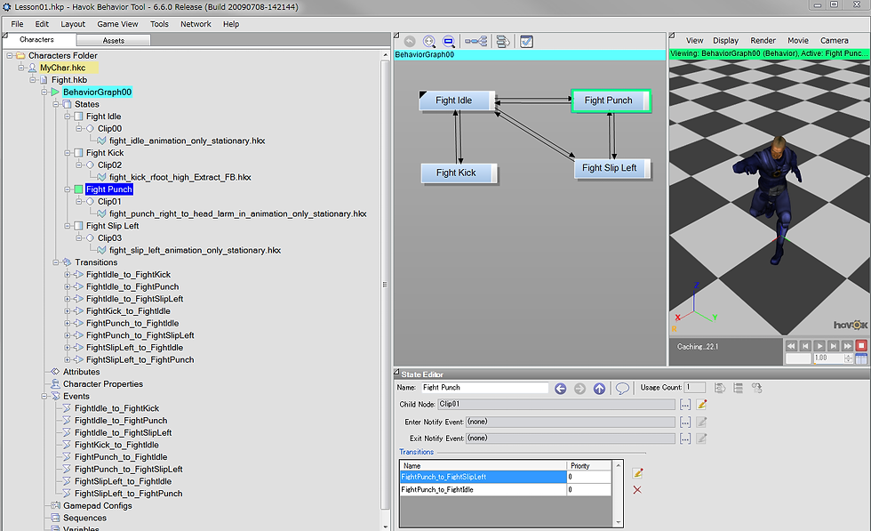The width and height of the screenshot is (871, 531).
Task: Click pencil icon beside Exit Notify Event
Action: coord(701,438)
